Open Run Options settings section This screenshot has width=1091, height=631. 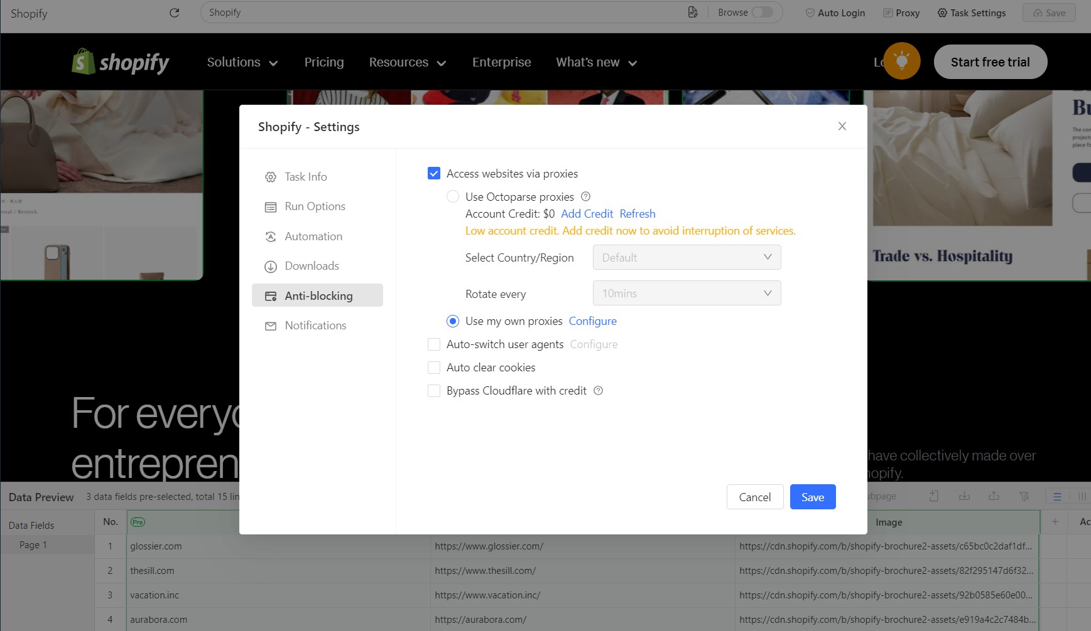coord(317,206)
